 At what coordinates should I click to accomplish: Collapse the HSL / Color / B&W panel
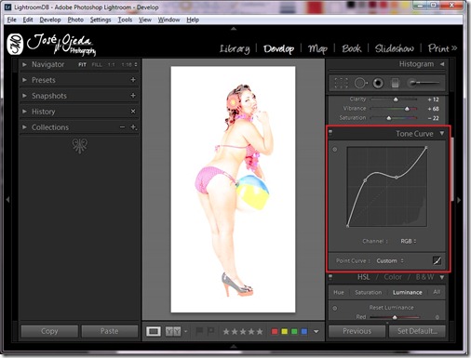pos(442,277)
